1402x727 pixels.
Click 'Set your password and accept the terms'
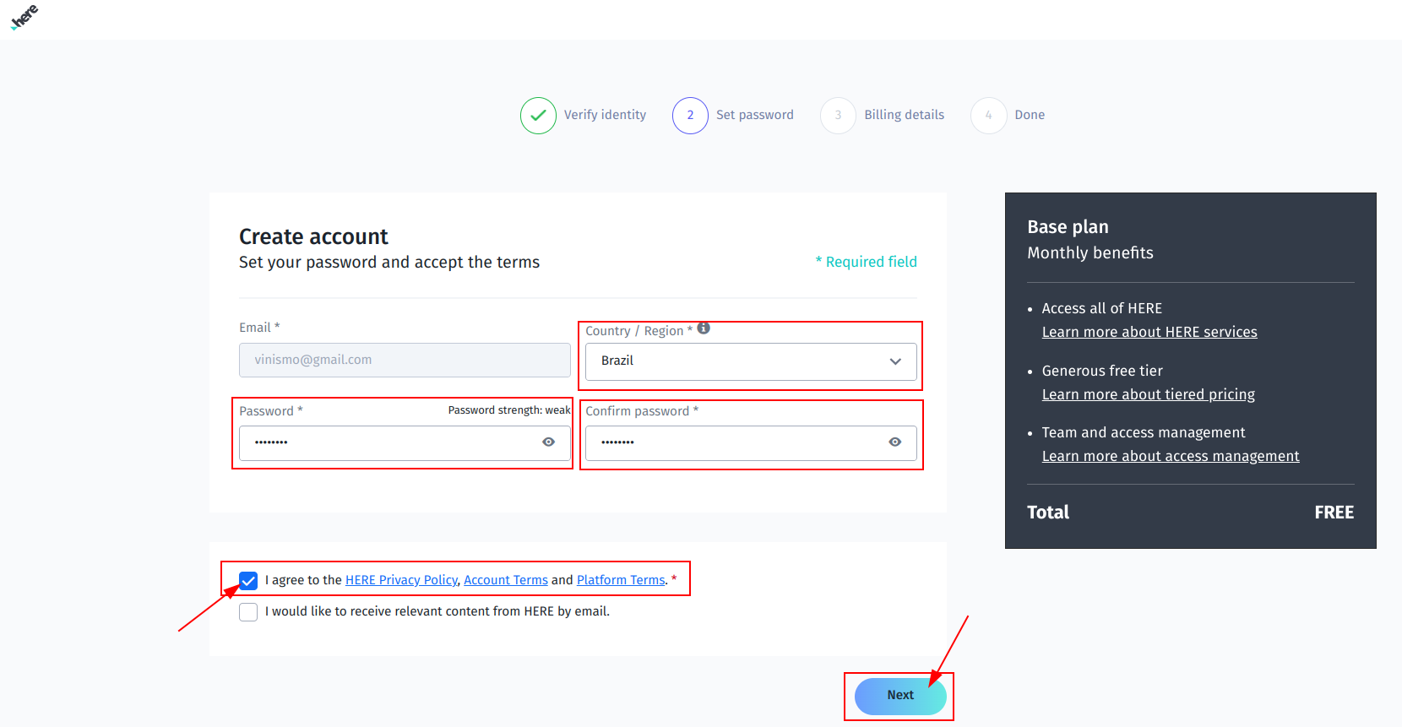pyautogui.click(x=389, y=262)
